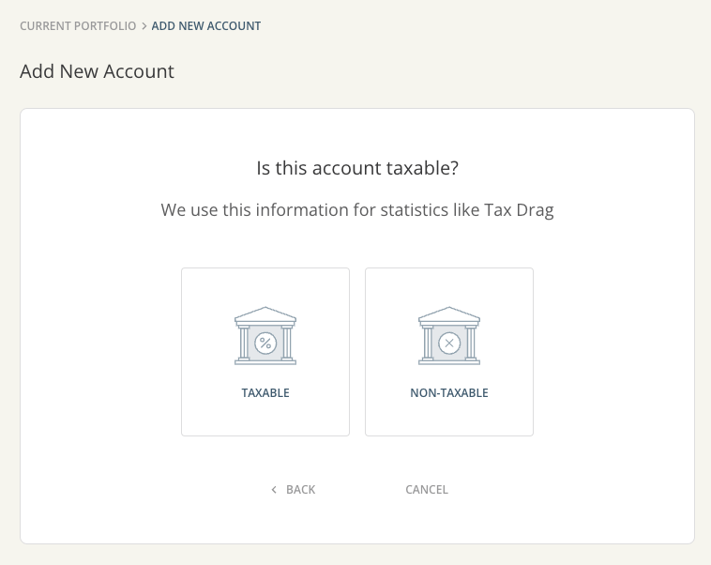Image resolution: width=711 pixels, height=565 pixels.
Task: Click the Add New Account breadcrumb
Action: click(x=206, y=26)
